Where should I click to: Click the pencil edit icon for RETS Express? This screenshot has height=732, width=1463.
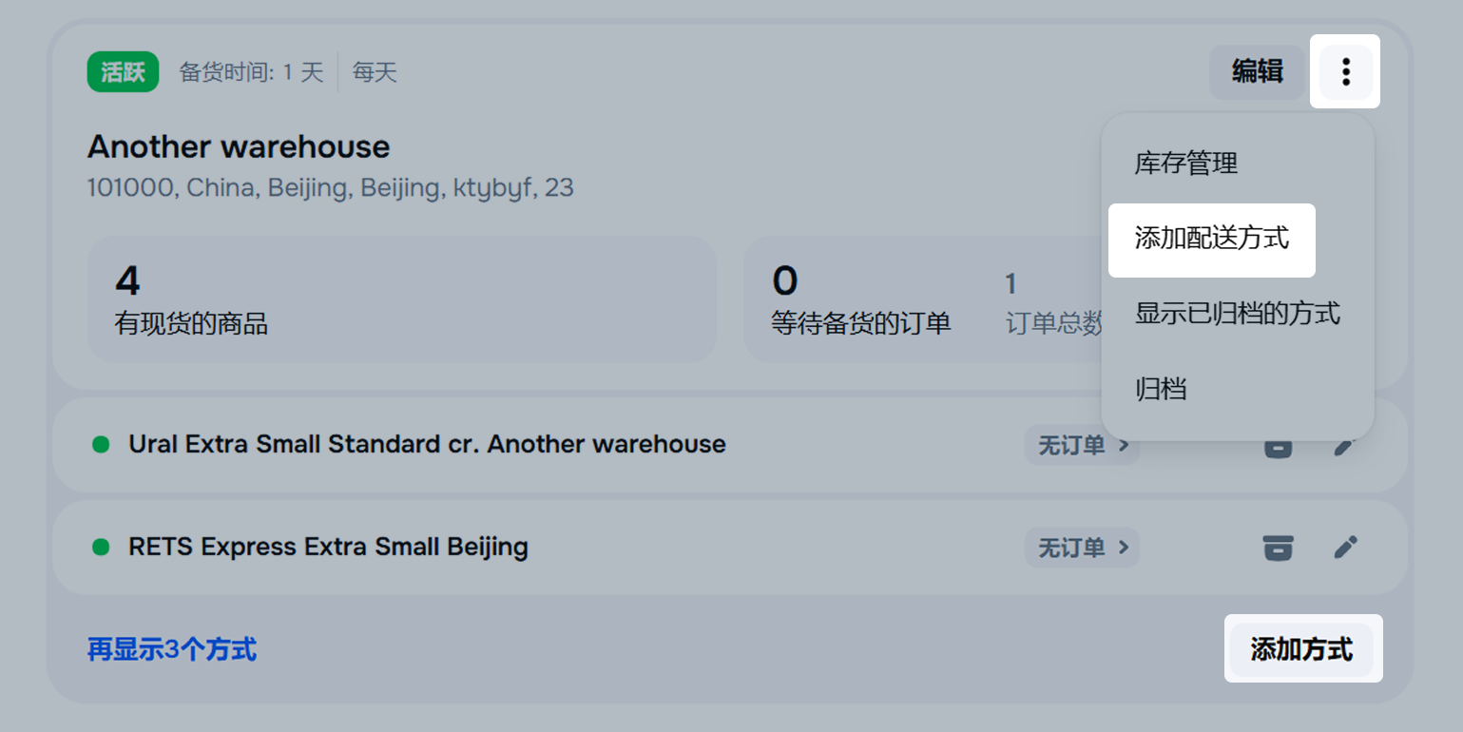pos(1345,548)
